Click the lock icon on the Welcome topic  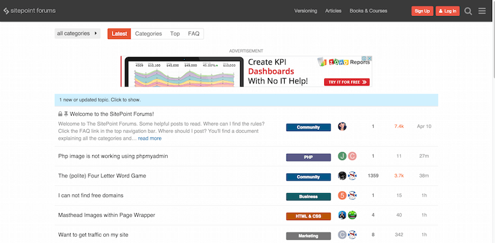tap(60, 114)
